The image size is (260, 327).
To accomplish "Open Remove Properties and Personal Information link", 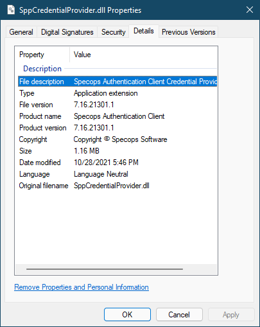I will 82,287.
